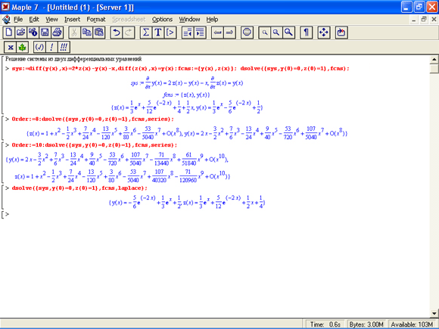
Task: Save the worksheet with the floppy disk icon
Action: tap(45, 33)
